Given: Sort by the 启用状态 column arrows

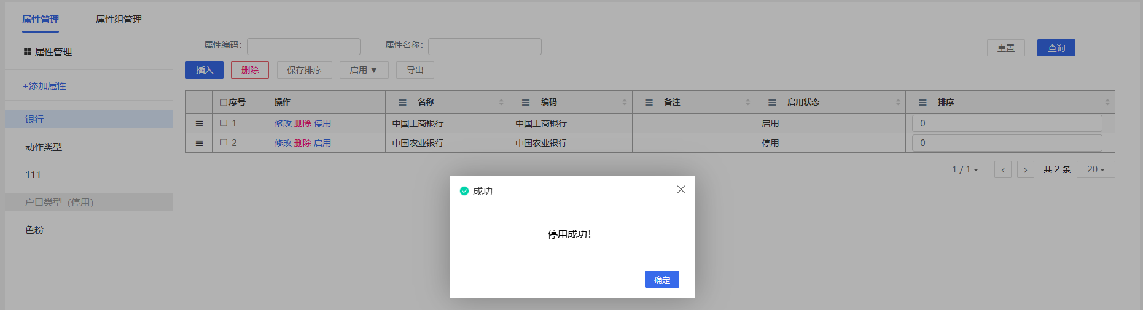Looking at the screenshot, I should tap(898, 103).
